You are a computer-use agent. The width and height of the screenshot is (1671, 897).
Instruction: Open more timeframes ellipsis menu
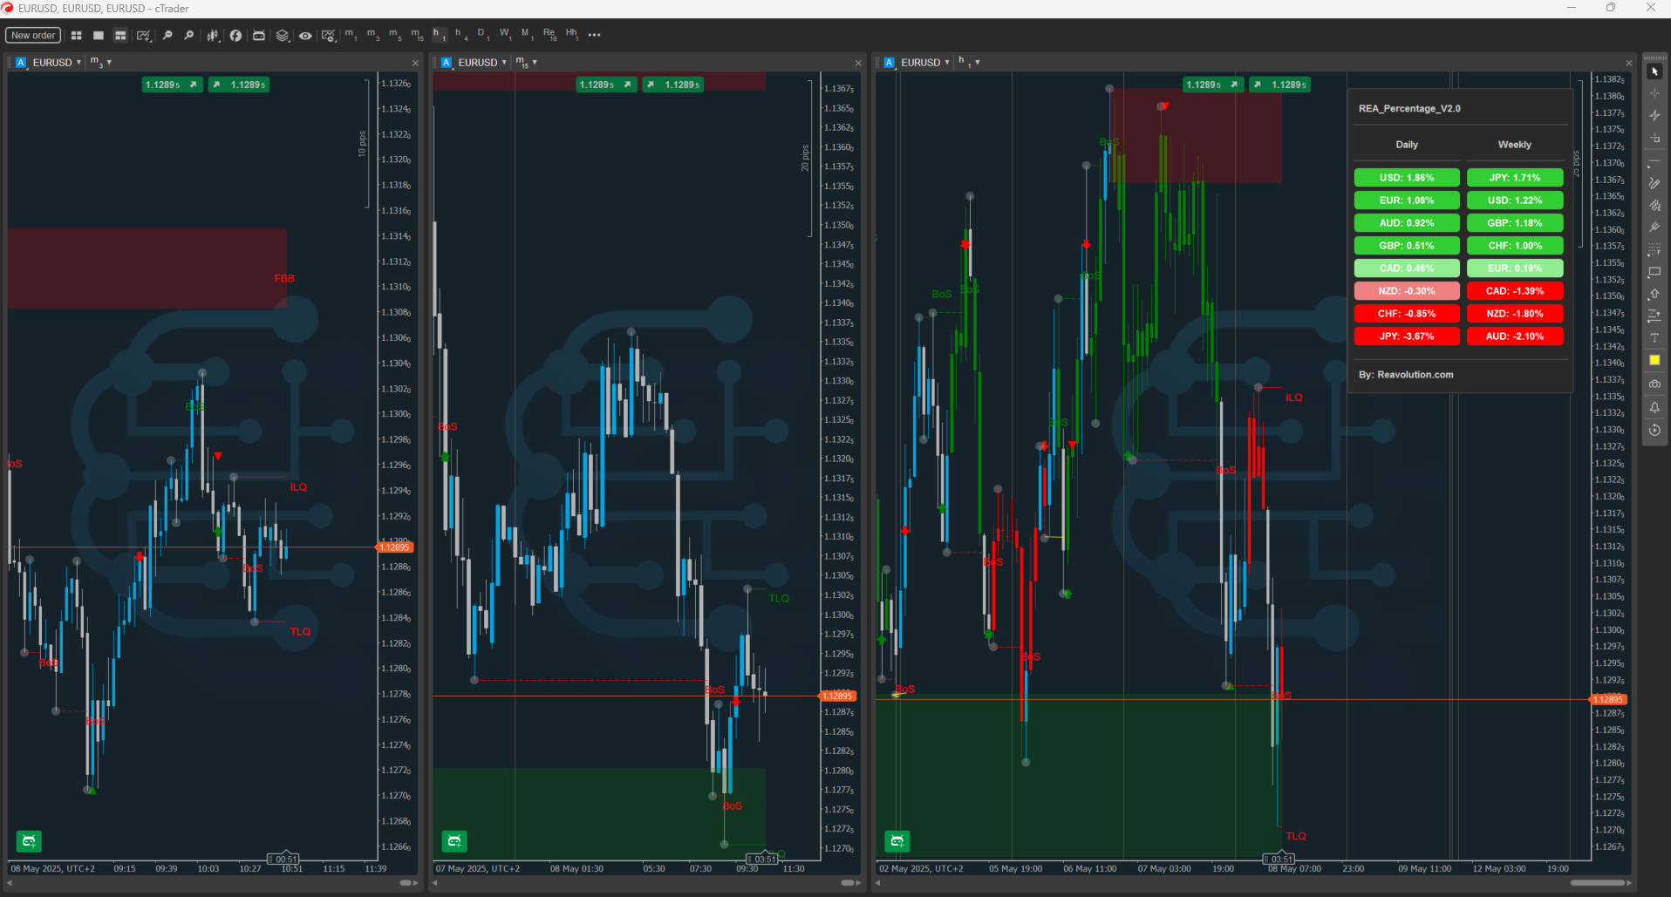pyautogui.click(x=595, y=36)
